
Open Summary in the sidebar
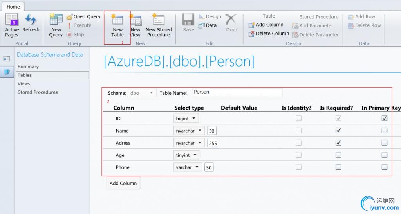click(x=28, y=67)
